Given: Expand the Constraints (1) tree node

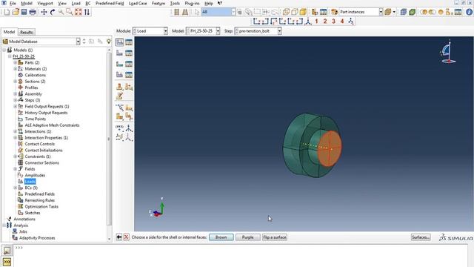Looking at the screenshot, I should tap(15, 156).
